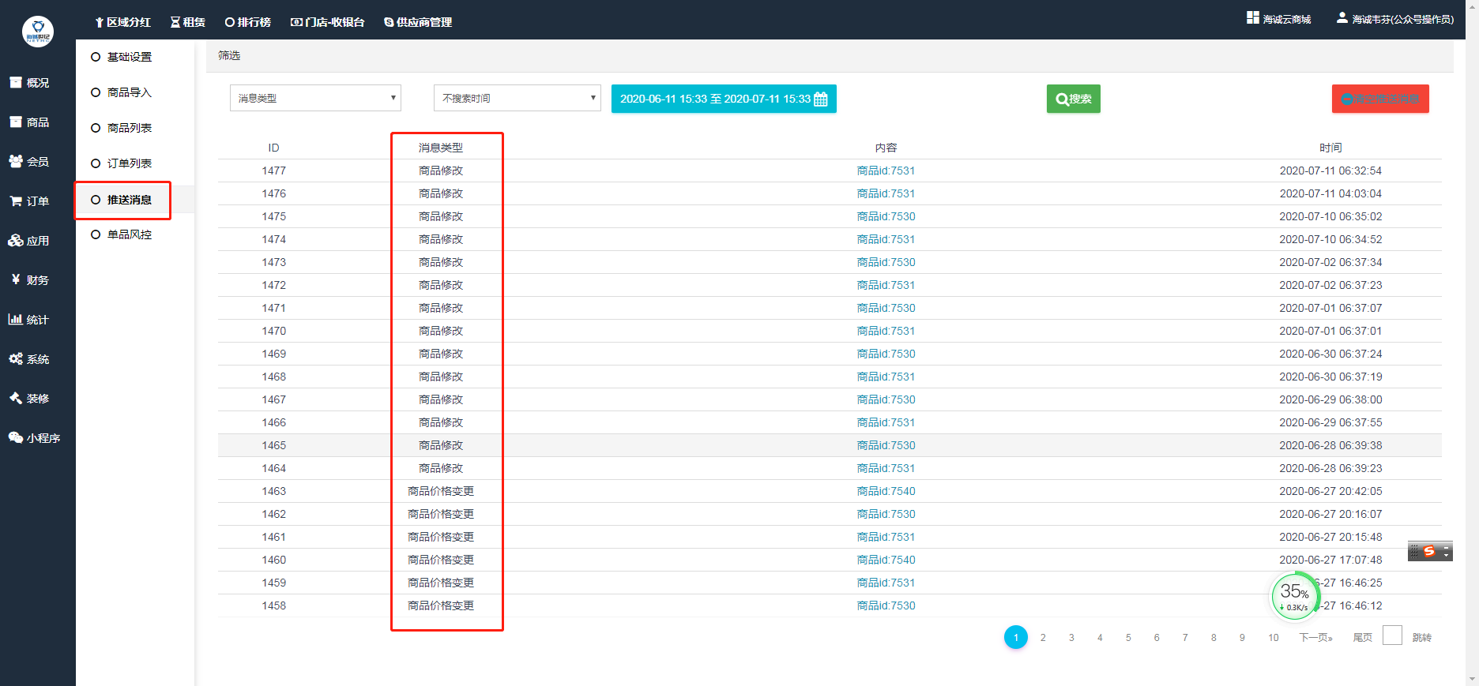The height and width of the screenshot is (686, 1479).
Task: Expand the 不搜索时间 dropdown
Action: (517, 98)
